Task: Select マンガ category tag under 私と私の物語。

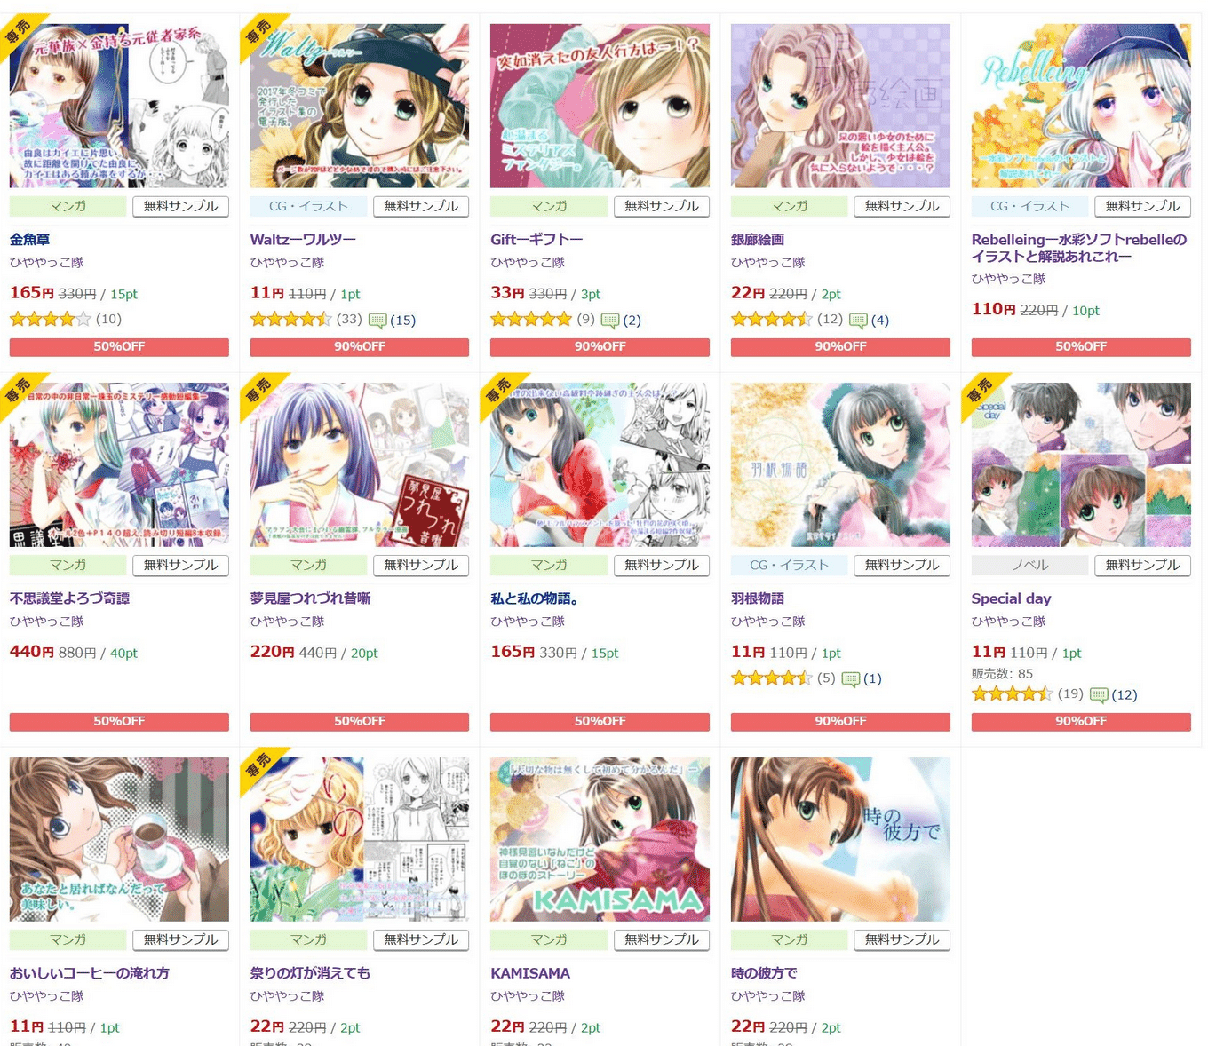Action: pos(549,565)
